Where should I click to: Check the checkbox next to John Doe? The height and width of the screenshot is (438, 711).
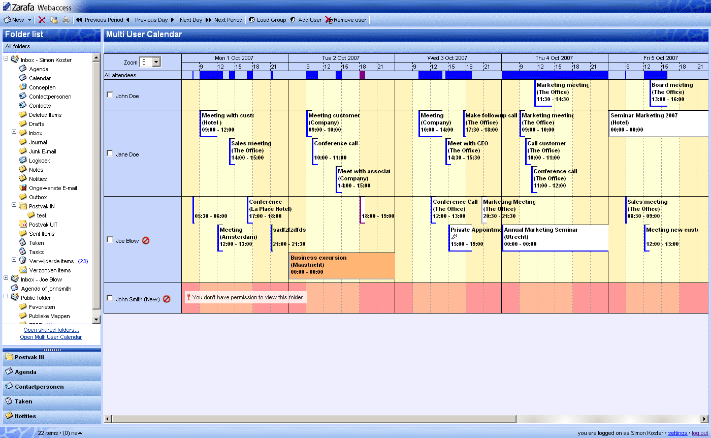[x=109, y=95]
